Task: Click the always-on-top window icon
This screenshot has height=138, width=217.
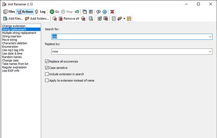Action: coord(85,12)
